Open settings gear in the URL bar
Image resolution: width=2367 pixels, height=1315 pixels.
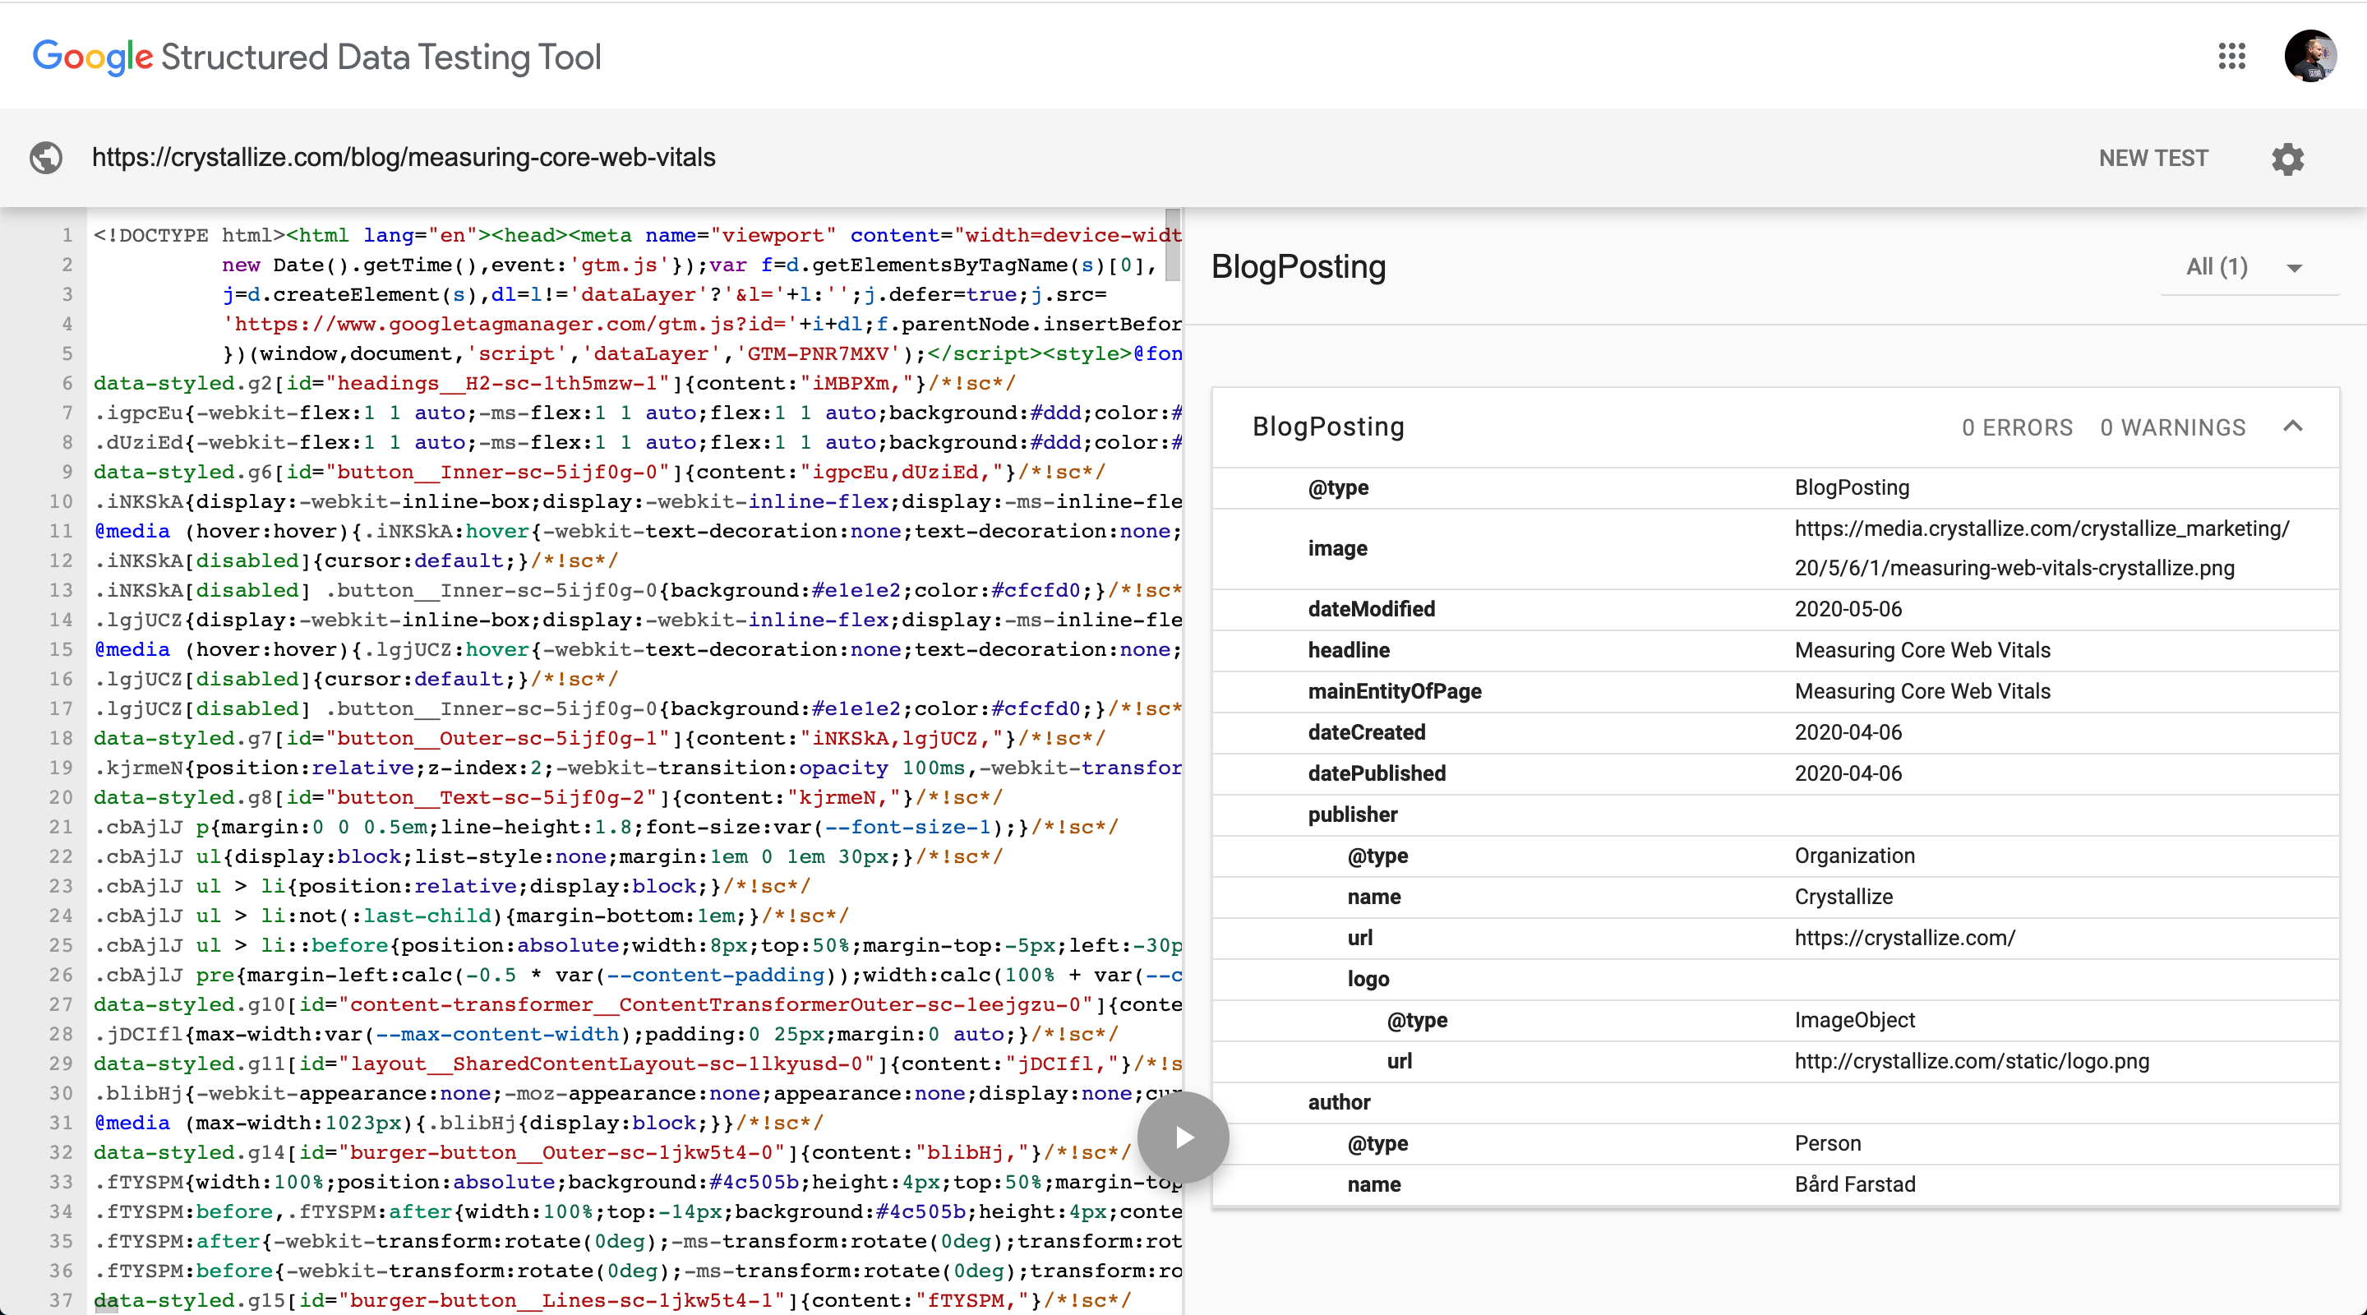2287,158
